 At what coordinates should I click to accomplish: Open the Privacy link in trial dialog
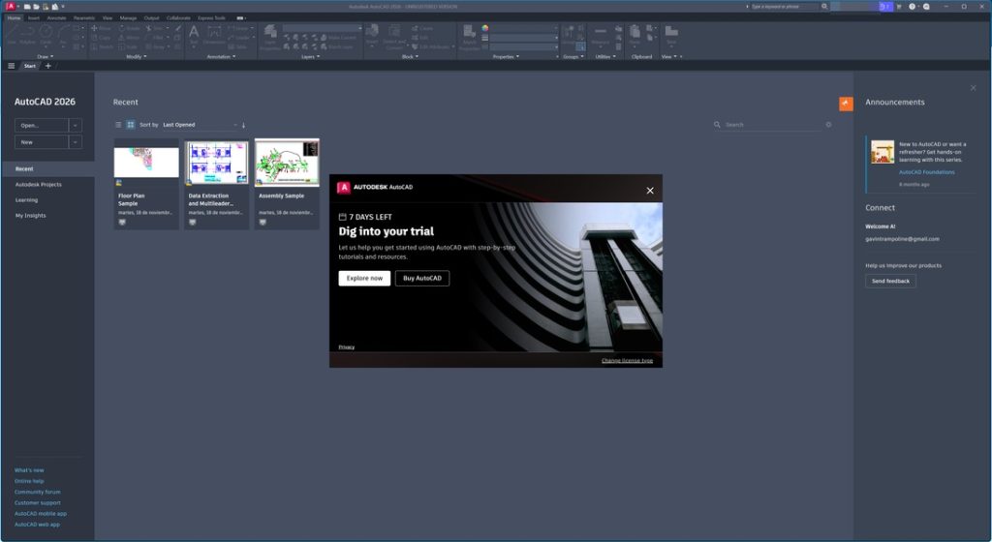346,346
